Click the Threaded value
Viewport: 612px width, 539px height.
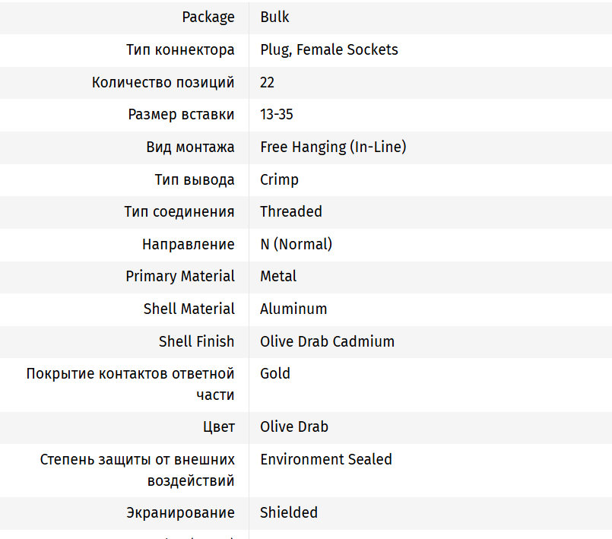click(x=290, y=211)
